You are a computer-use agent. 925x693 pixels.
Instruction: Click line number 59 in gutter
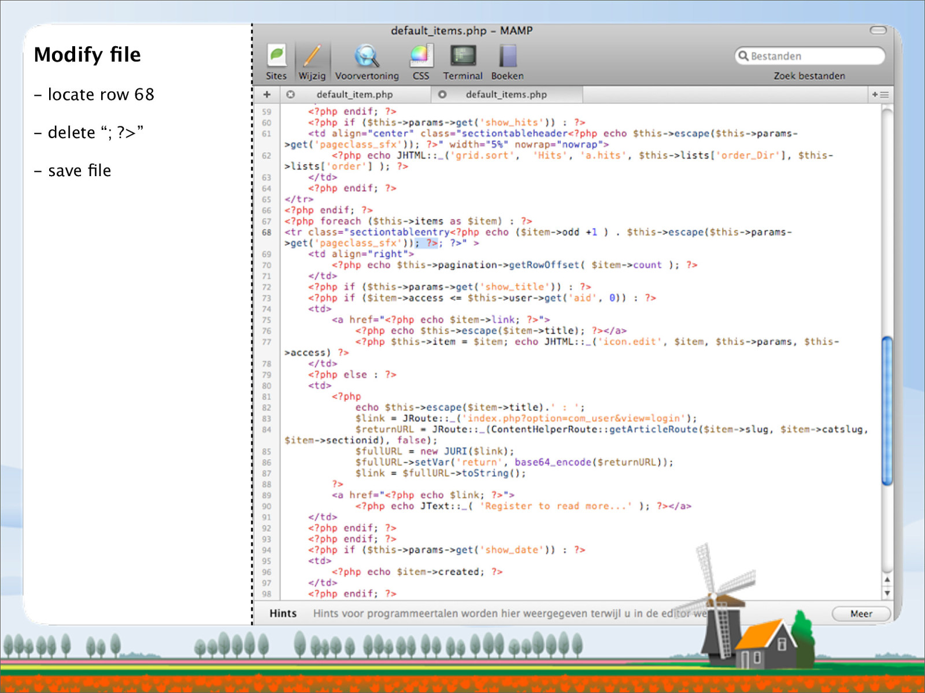[x=267, y=112]
